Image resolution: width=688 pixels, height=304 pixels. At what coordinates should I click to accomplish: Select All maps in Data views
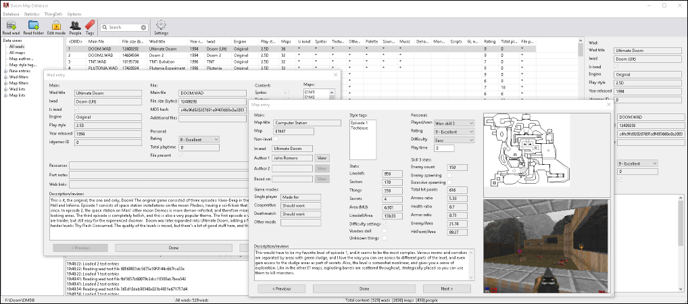[x=17, y=53]
